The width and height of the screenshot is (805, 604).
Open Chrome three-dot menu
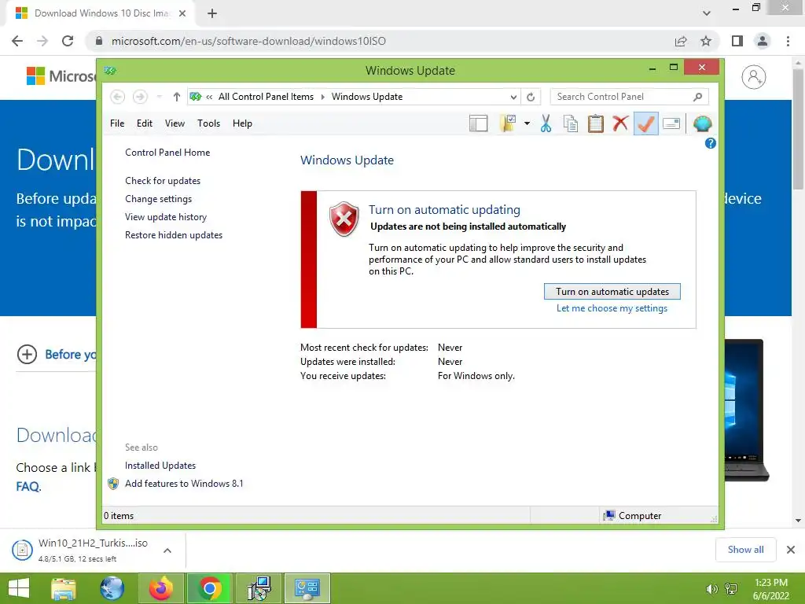point(788,41)
